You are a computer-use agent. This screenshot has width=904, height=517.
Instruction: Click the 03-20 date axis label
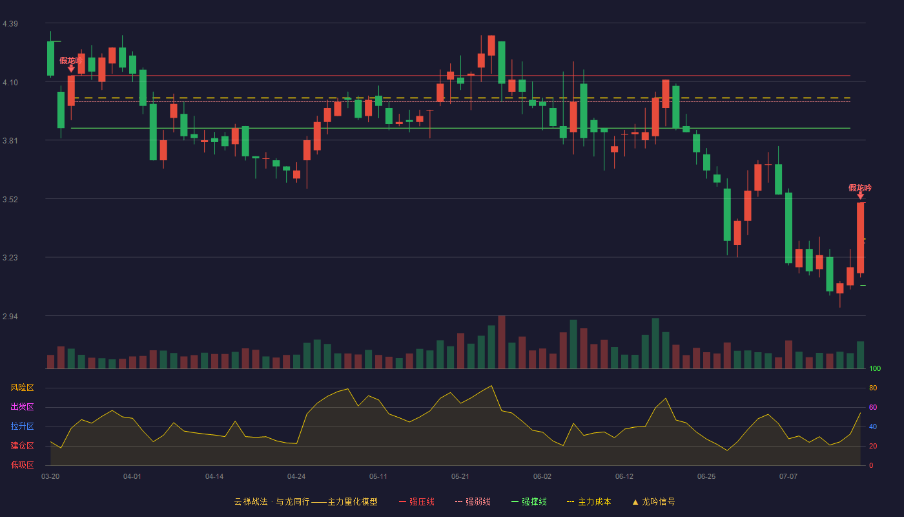point(50,476)
